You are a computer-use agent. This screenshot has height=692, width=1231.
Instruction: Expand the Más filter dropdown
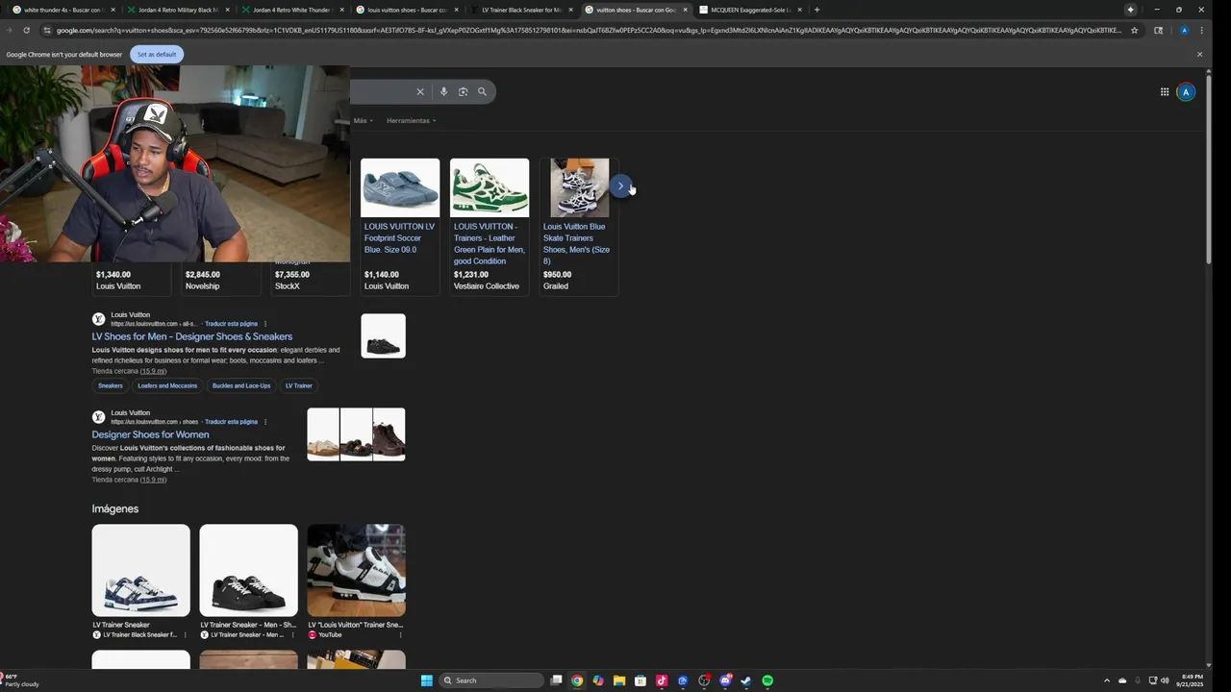[x=363, y=120]
